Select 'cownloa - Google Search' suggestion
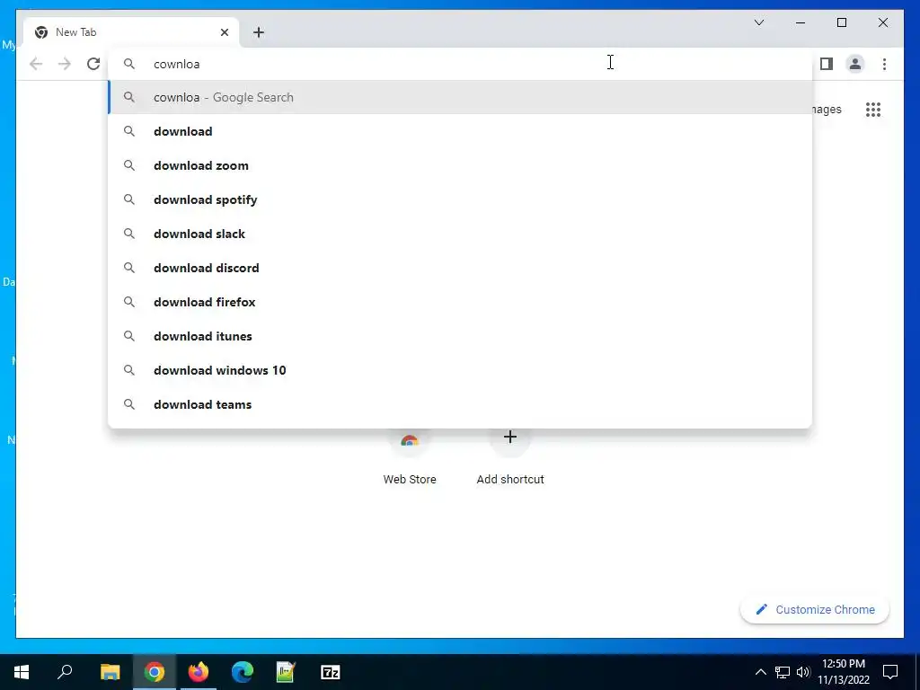Viewport: 920px width, 690px height. 460,97
